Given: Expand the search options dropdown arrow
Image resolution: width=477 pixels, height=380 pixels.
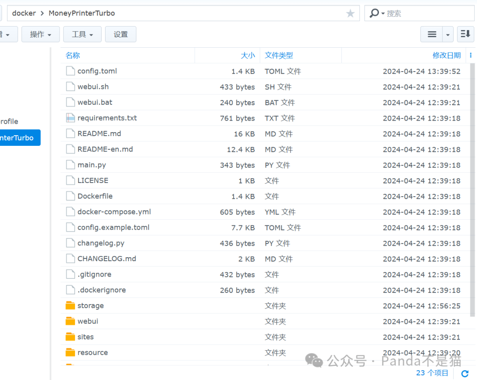Looking at the screenshot, I should pos(382,13).
